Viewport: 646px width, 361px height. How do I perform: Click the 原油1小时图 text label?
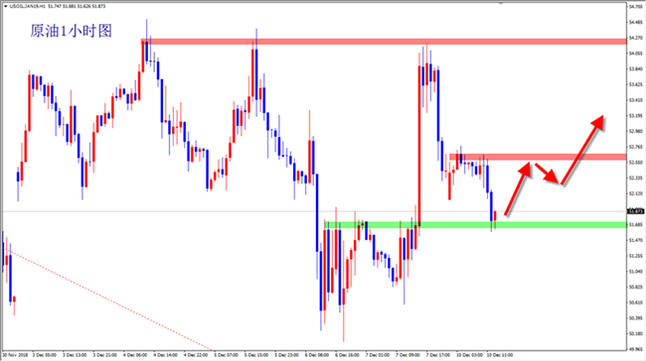(71, 31)
